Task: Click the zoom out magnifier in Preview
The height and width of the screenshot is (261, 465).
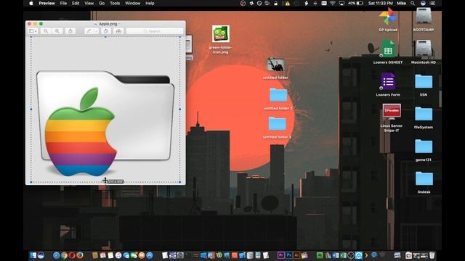Action: (x=46, y=31)
